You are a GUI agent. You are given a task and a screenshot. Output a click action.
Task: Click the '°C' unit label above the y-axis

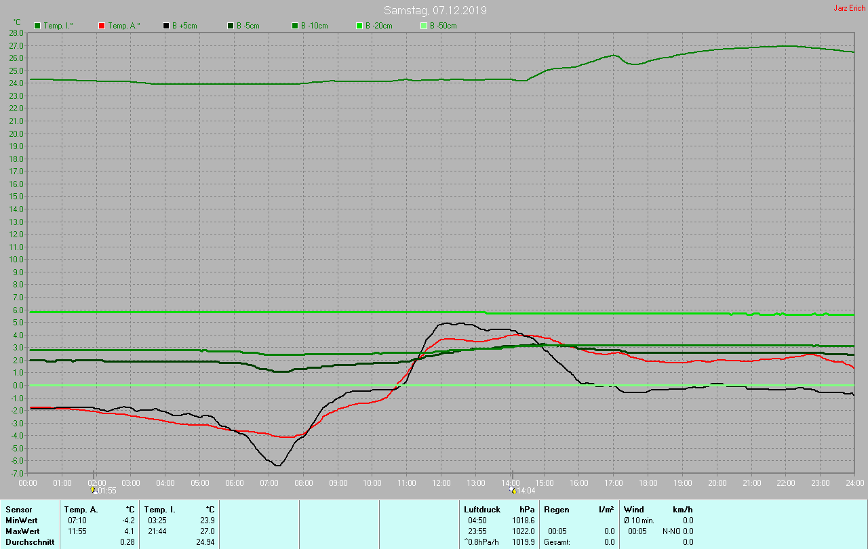17,22
